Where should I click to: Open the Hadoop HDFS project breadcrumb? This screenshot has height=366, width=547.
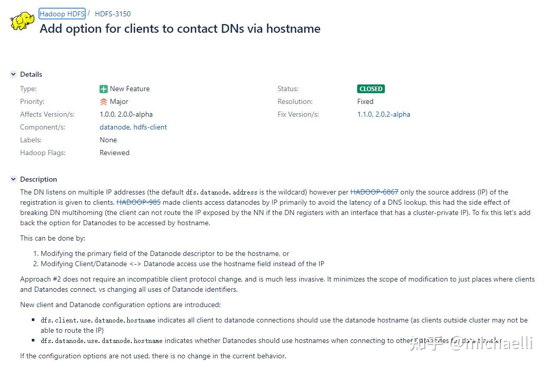[62, 14]
